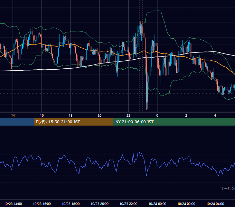Viewport: 235px width, 207px height.
Task: Click the 10/23 18:00 date label
Action: tap(70, 204)
